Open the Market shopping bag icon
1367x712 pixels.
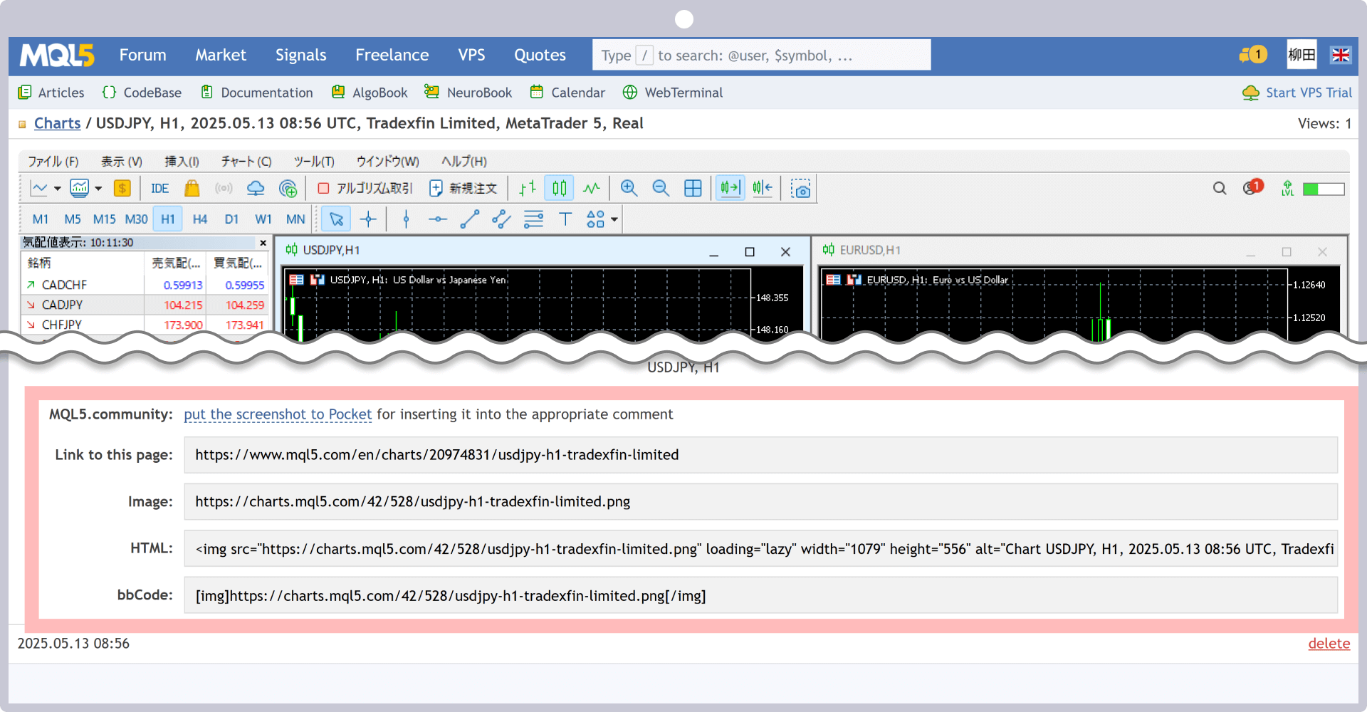(192, 189)
